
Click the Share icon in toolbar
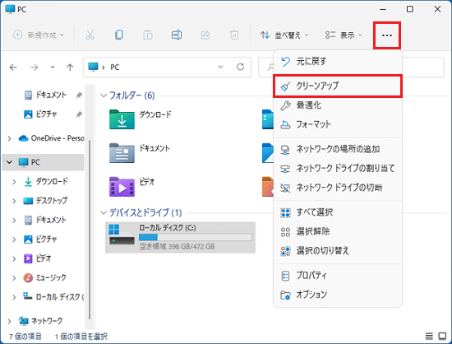click(205, 35)
